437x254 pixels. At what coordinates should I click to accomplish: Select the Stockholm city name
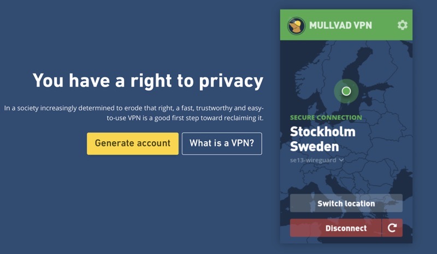(322, 131)
